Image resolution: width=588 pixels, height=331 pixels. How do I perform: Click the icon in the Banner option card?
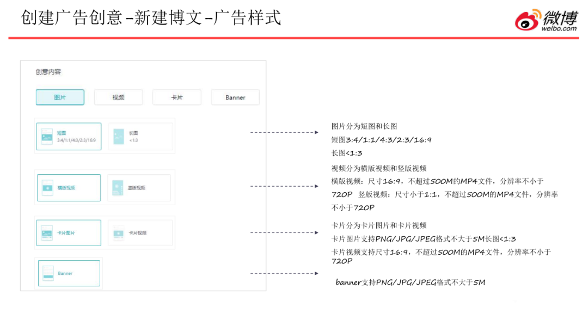coord(48,273)
